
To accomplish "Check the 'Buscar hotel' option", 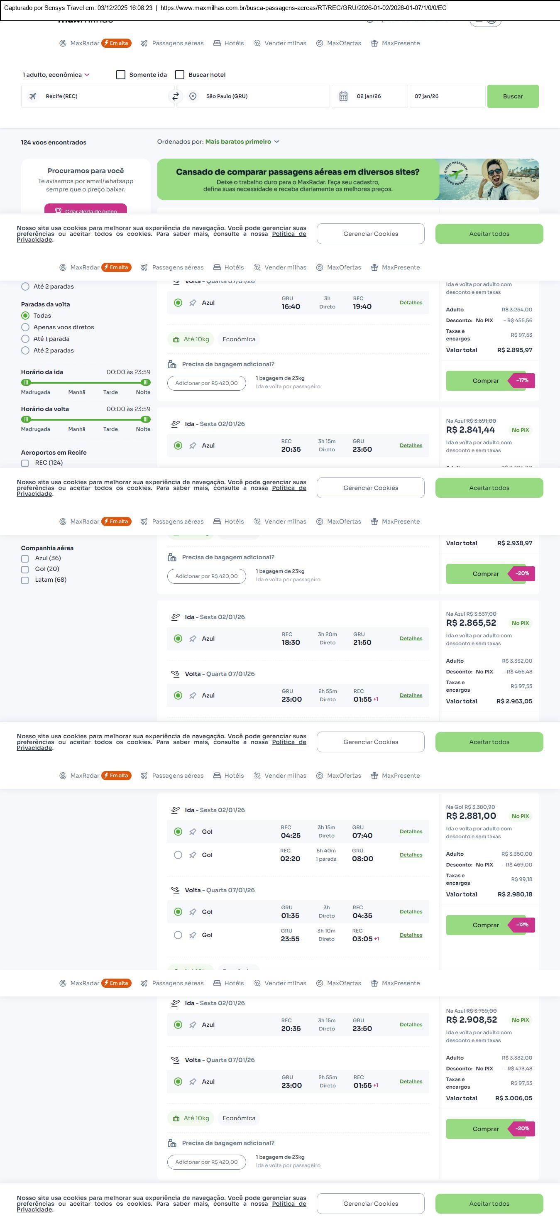I will tap(180, 75).
